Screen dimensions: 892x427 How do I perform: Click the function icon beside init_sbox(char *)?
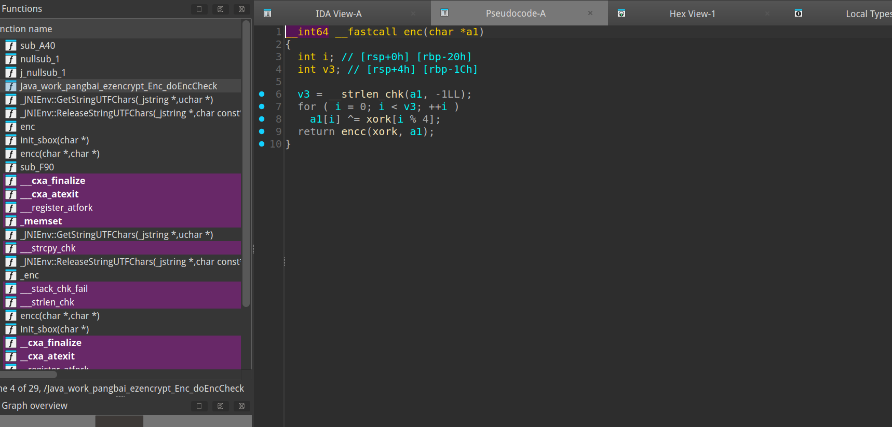[11, 140]
